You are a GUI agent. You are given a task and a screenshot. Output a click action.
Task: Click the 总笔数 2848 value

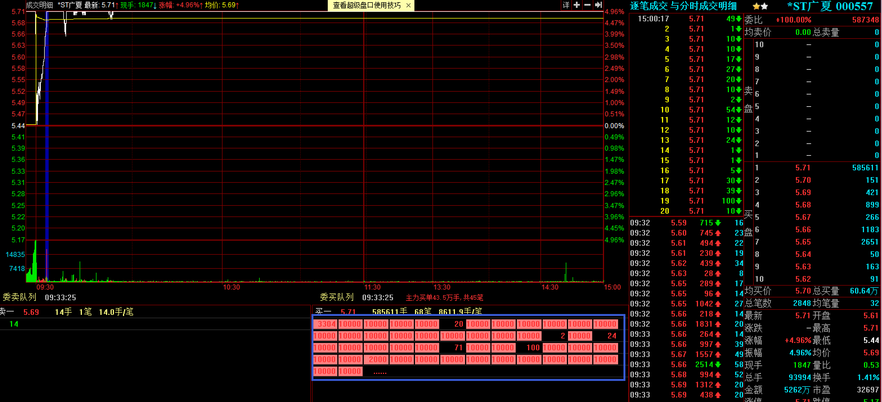802,303
